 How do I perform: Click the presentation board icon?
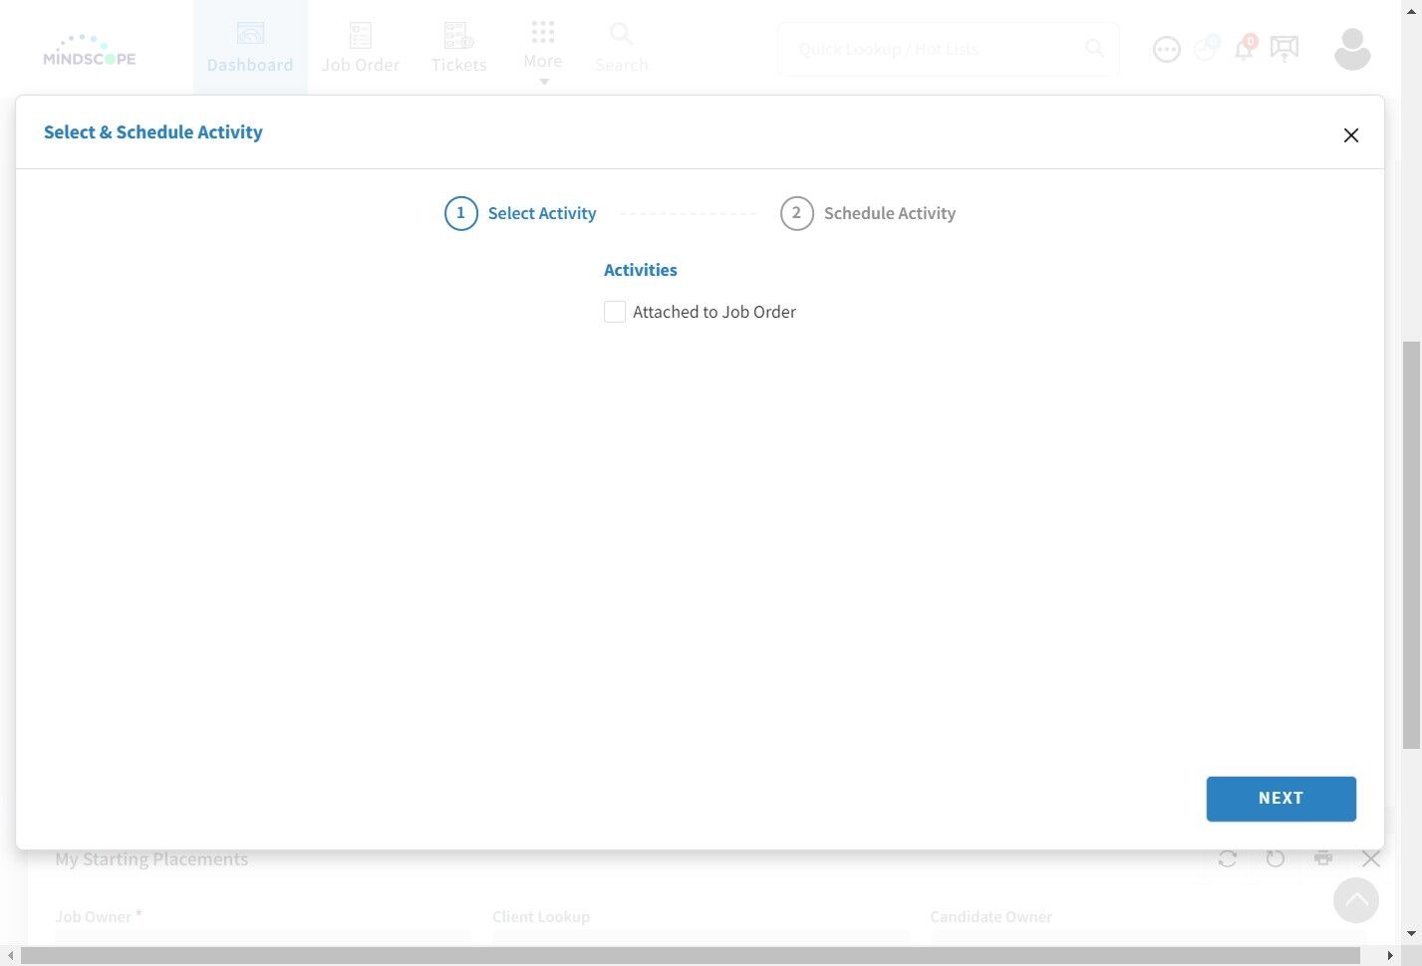coord(1284,48)
